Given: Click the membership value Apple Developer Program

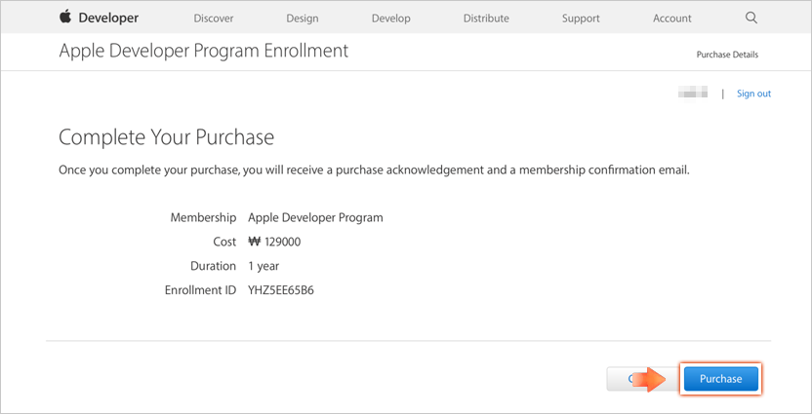Looking at the screenshot, I should pos(316,217).
